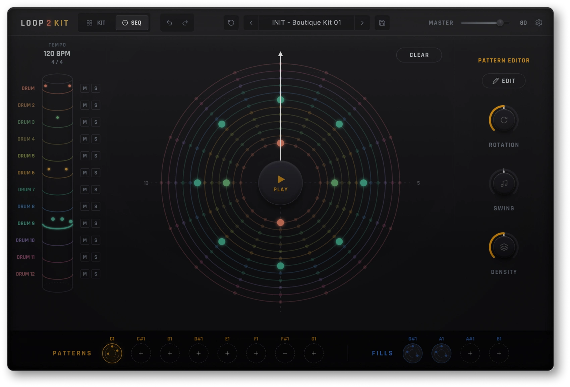This screenshot has height=387, width=570.
Task: Select the G#1 fill slot
Action: pyautogui.click(x=412, y=353)
